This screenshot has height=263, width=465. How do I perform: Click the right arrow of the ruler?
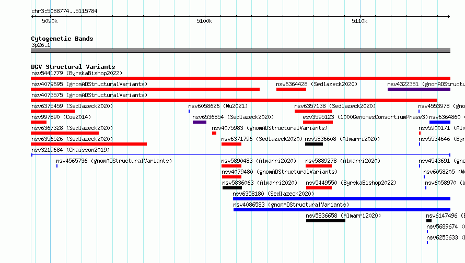click(448, 16)
